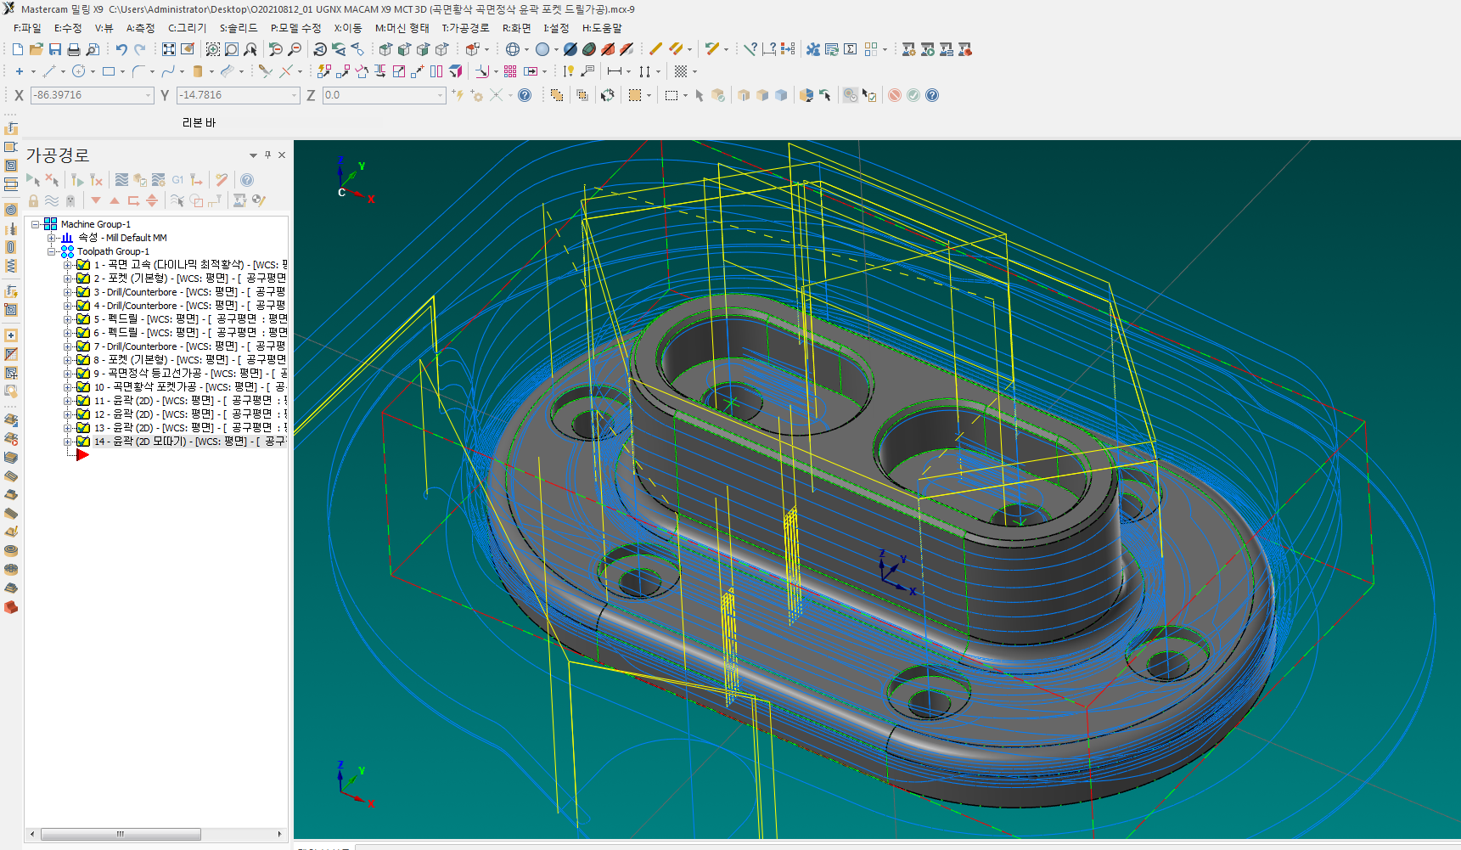Toggle operation 14 윤곽 (2D 모따기) checkmark
Image resolution: width=1461 pixels, height=850 pixels.
(83, 442)
